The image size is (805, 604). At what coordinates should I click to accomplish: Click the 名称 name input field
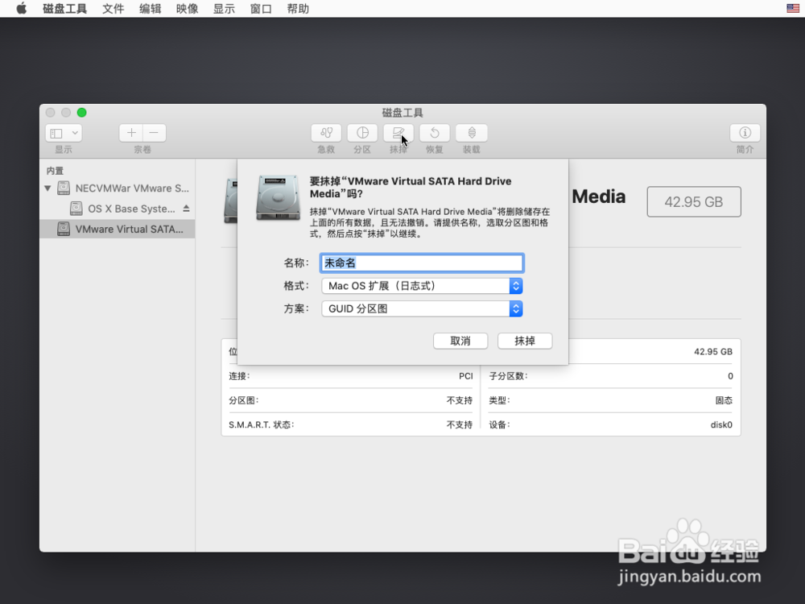point(422,263)
